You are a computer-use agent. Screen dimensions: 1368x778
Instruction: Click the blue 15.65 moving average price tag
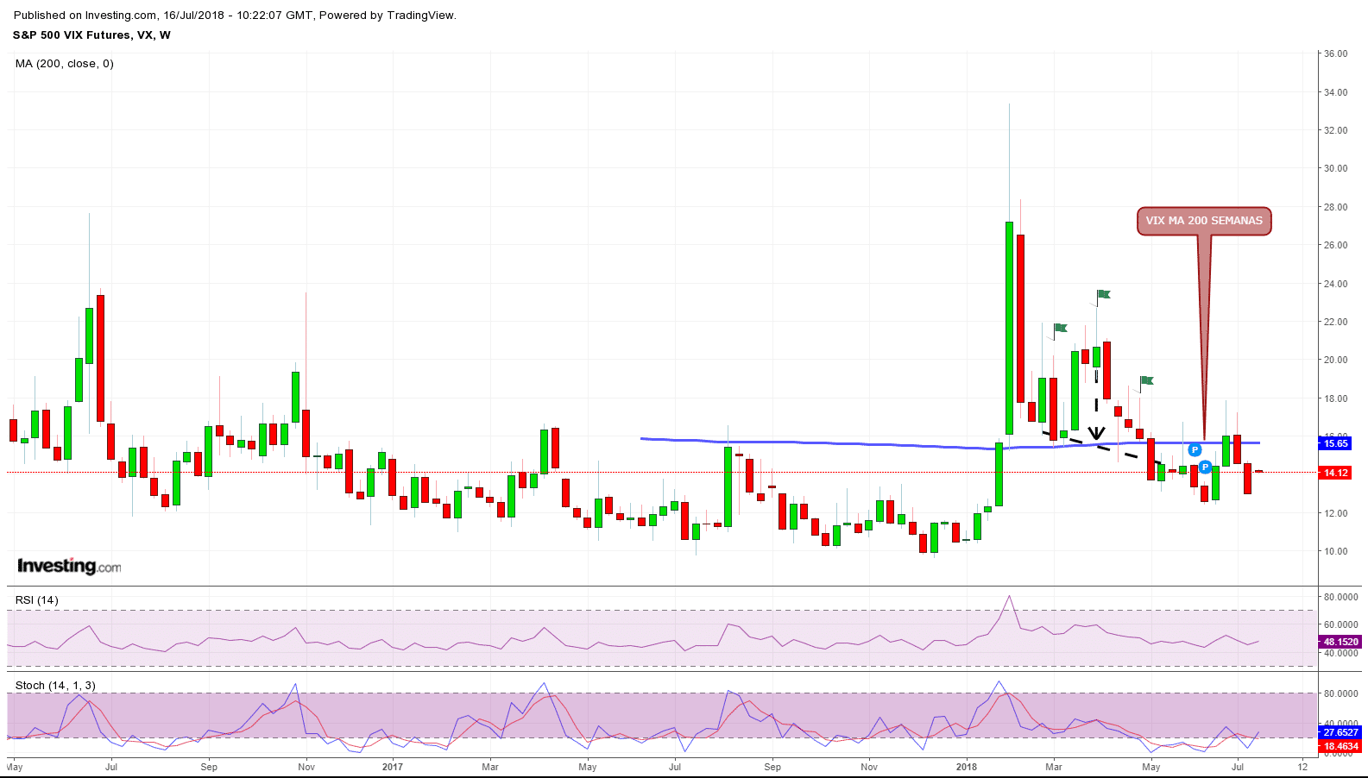coord(1335,443)
